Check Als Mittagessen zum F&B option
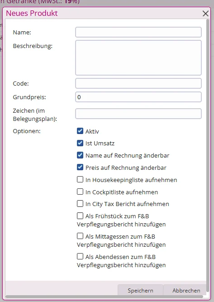The height and width of the screenshot is (302, 214). (x=80, y=236)
